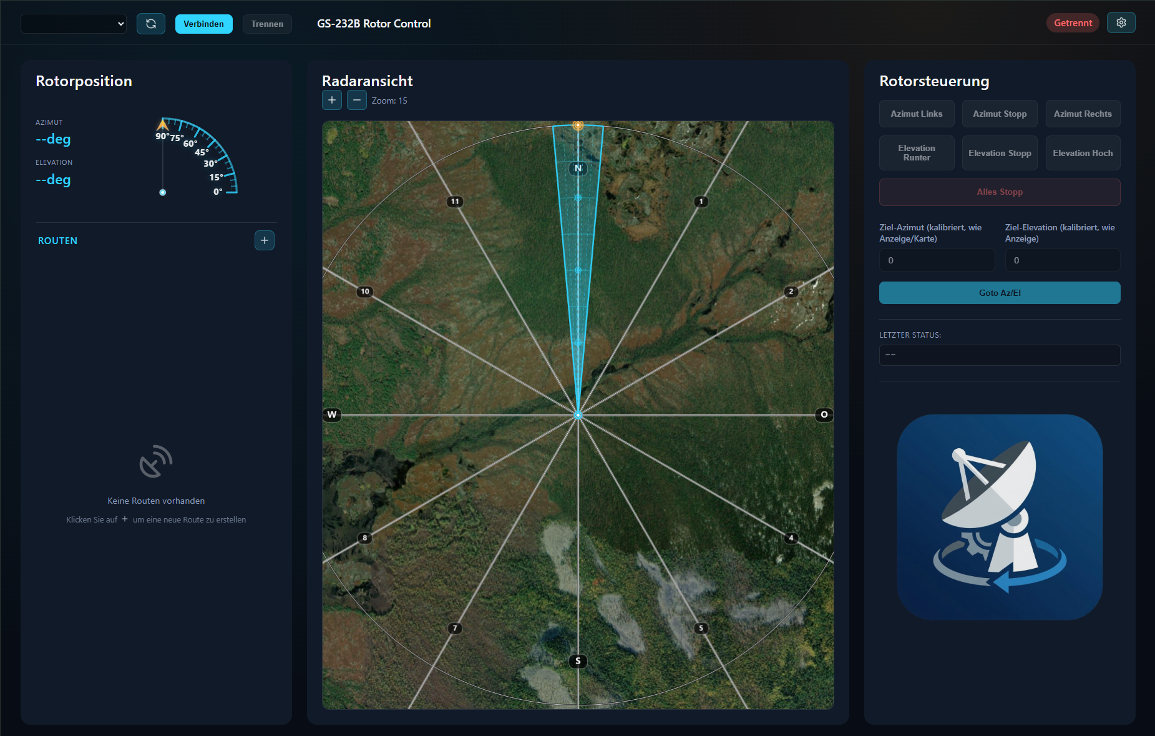Click the S south compass marker
The height and width of the screenshot is (736, 1155).
tap(578, 661)
